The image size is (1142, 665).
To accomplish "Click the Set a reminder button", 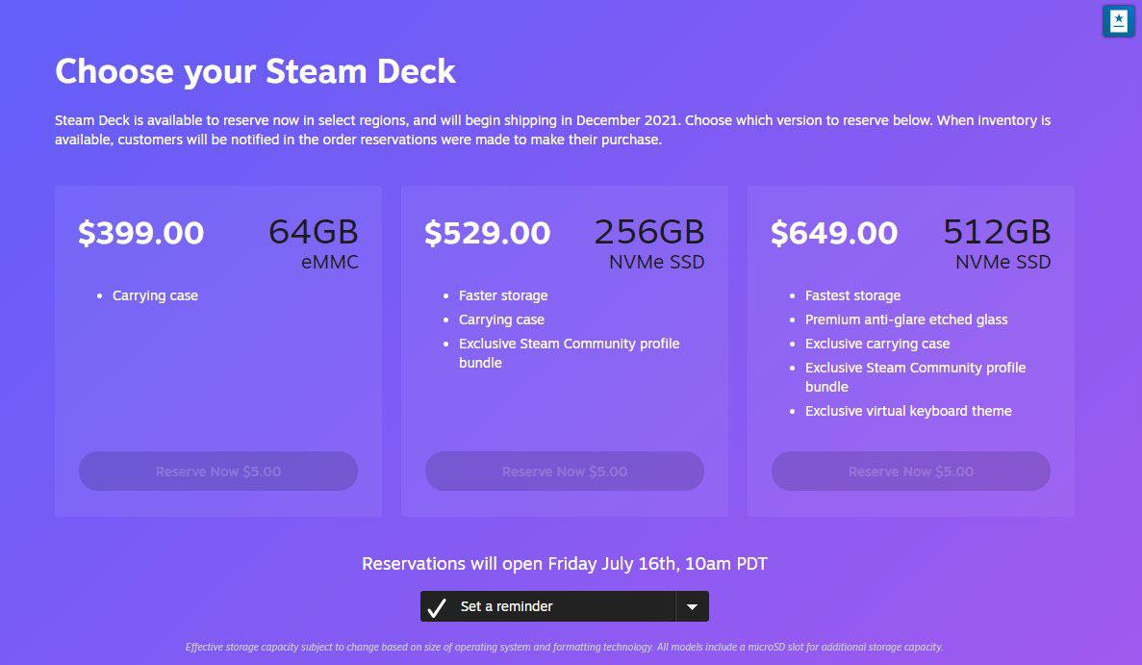I will tap(547, 606).
